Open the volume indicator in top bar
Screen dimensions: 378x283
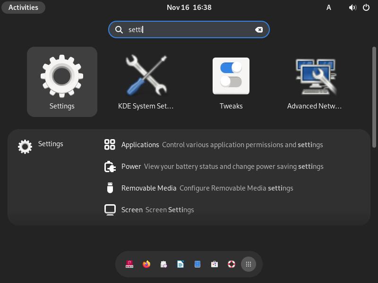coord(352,8)
